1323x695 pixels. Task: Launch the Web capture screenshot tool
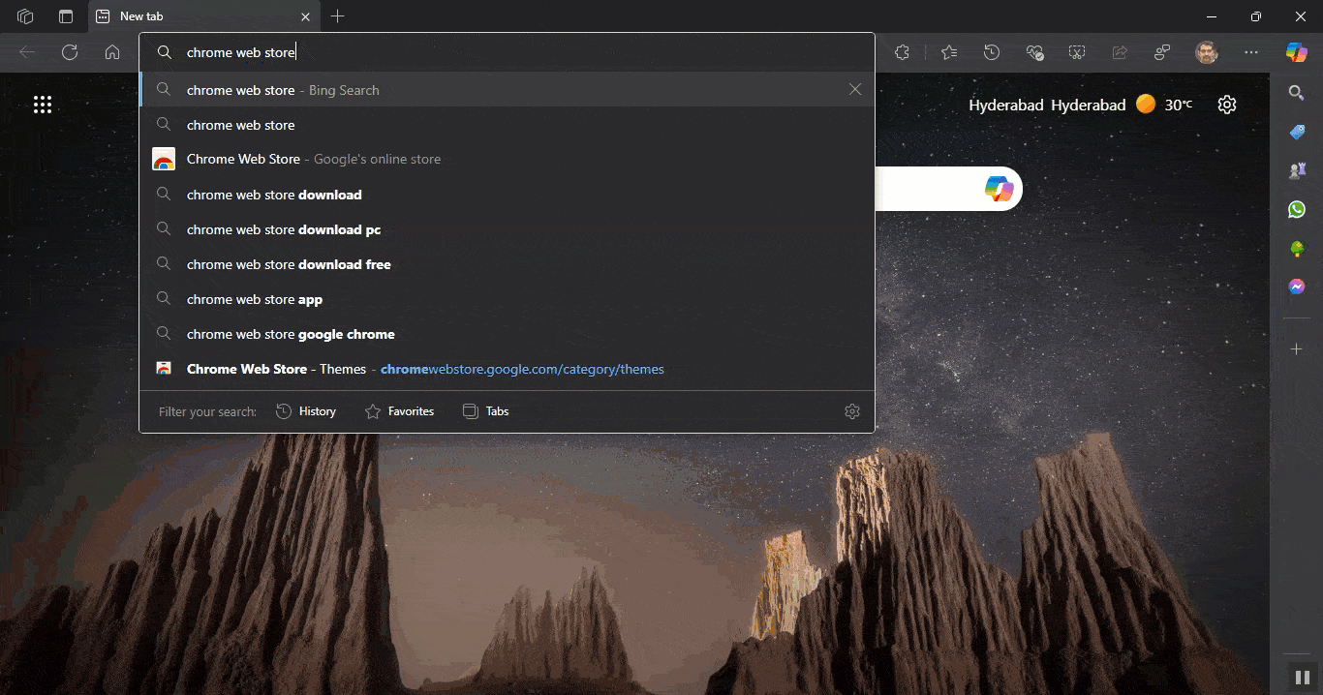[1077, 52]
